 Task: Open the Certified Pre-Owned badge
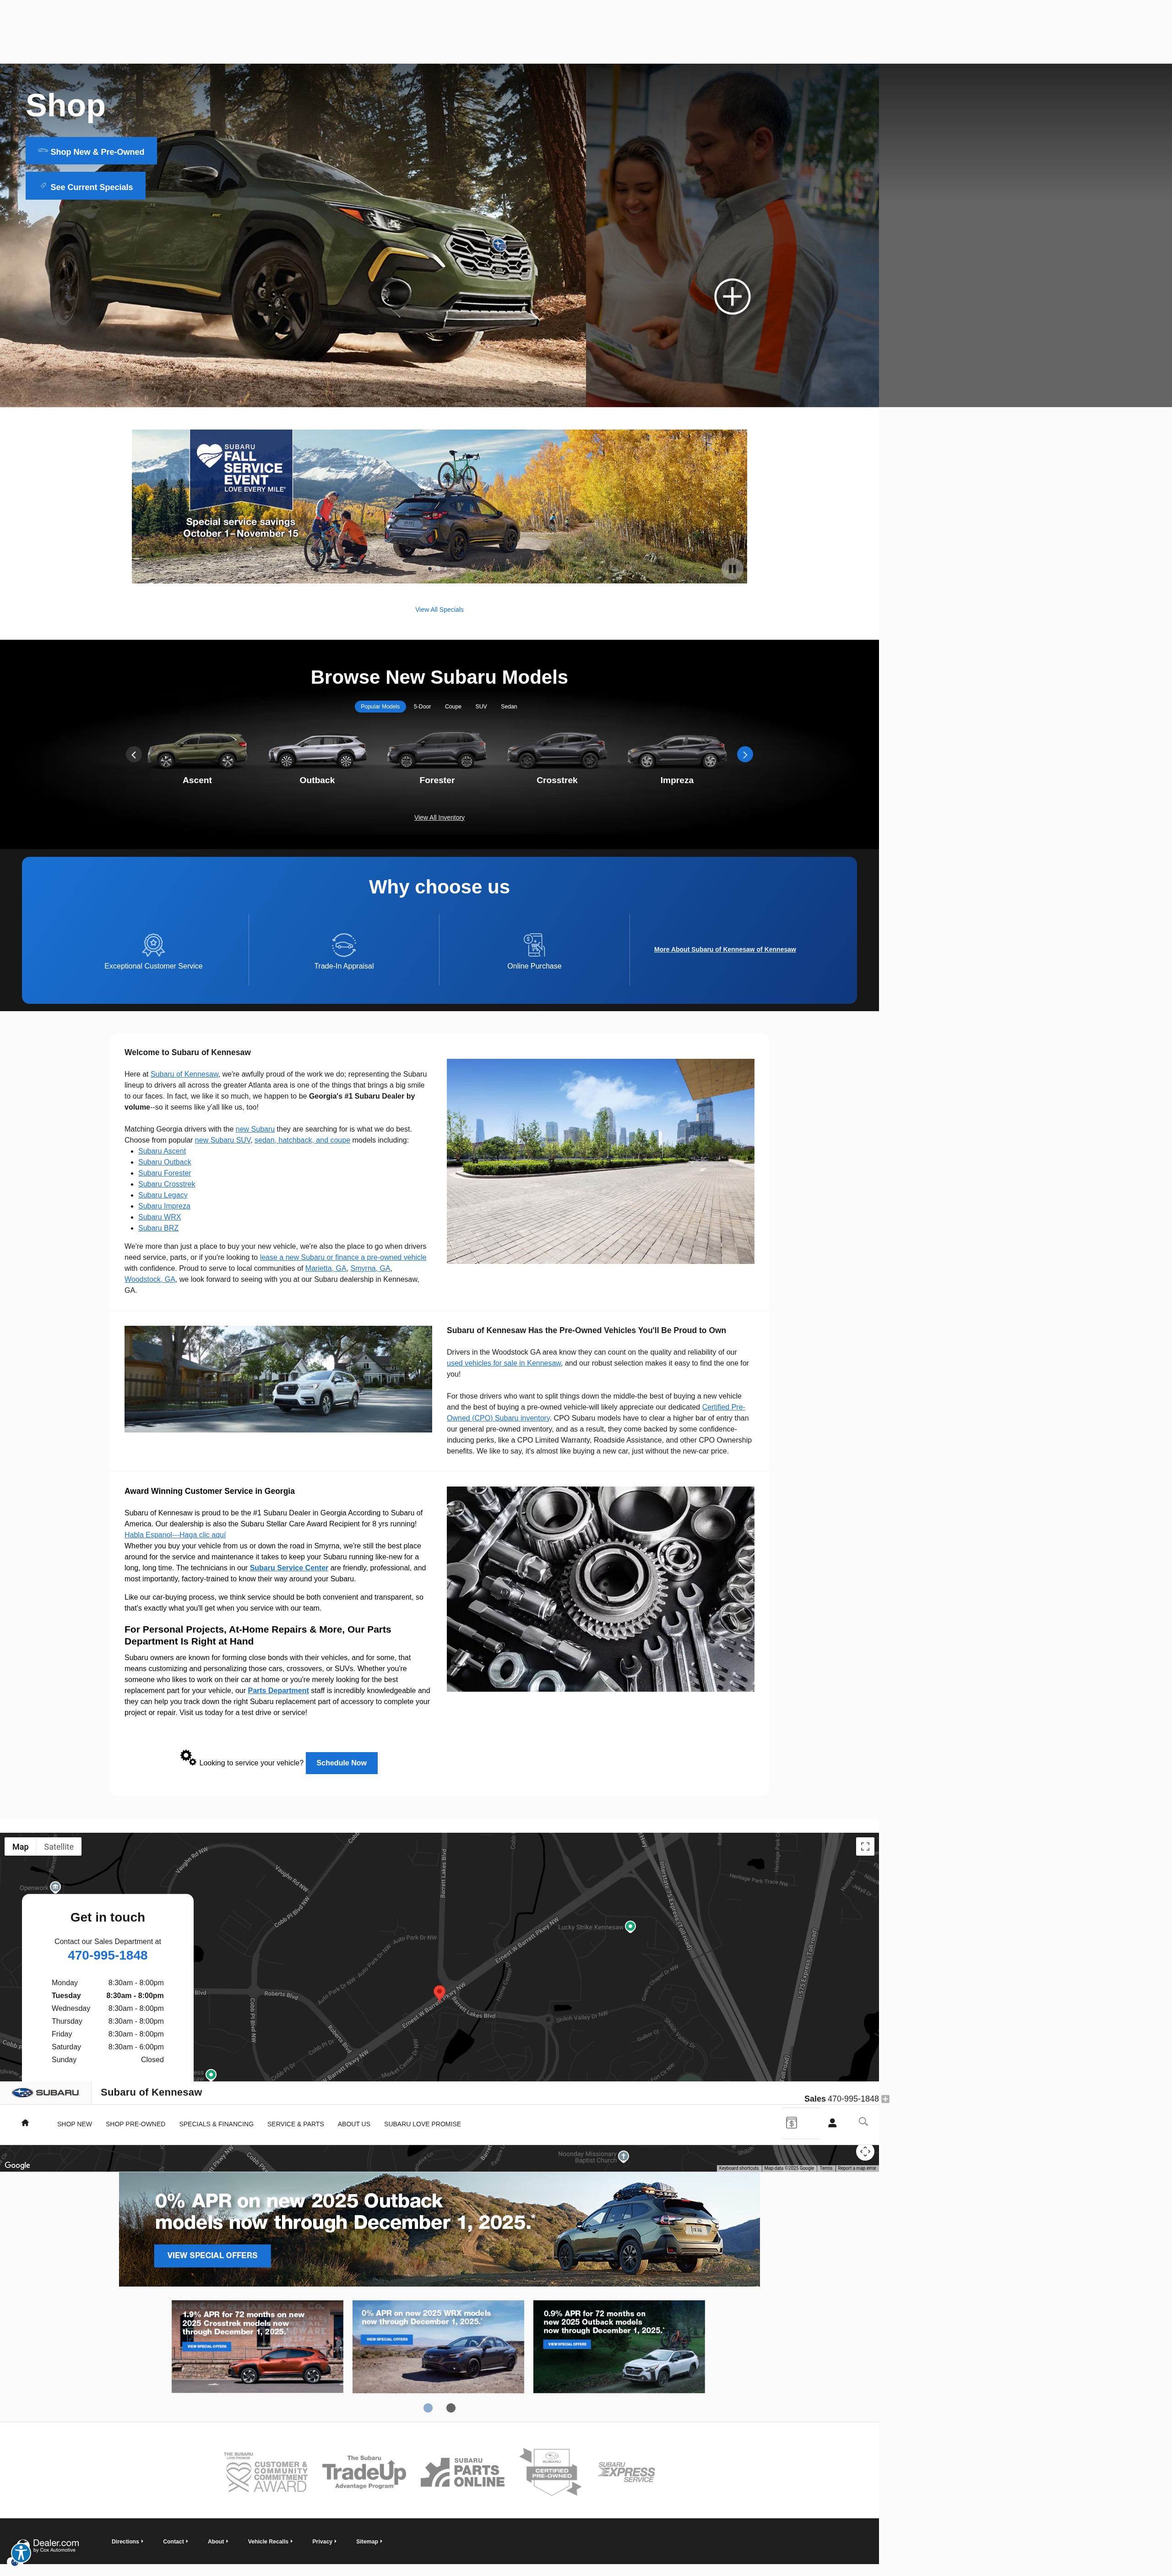(550, 2471)
